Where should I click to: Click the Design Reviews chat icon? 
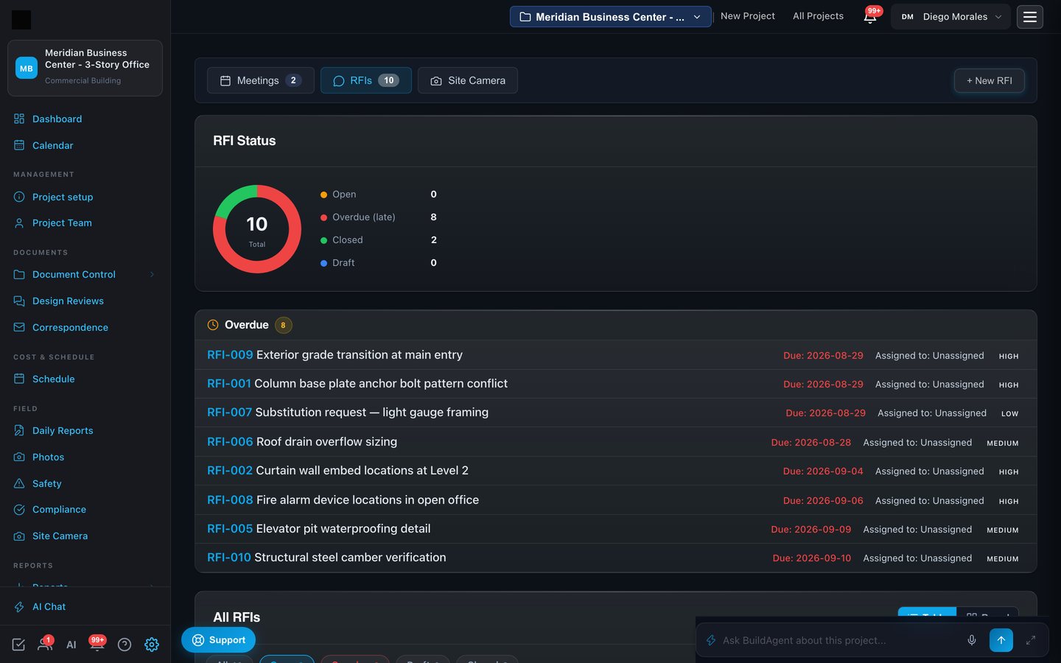click(19, 301)
